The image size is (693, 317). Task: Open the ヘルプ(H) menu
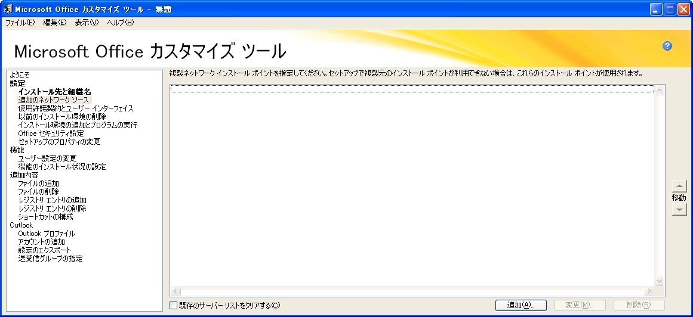pyautogui.click(x=120, y=23)
